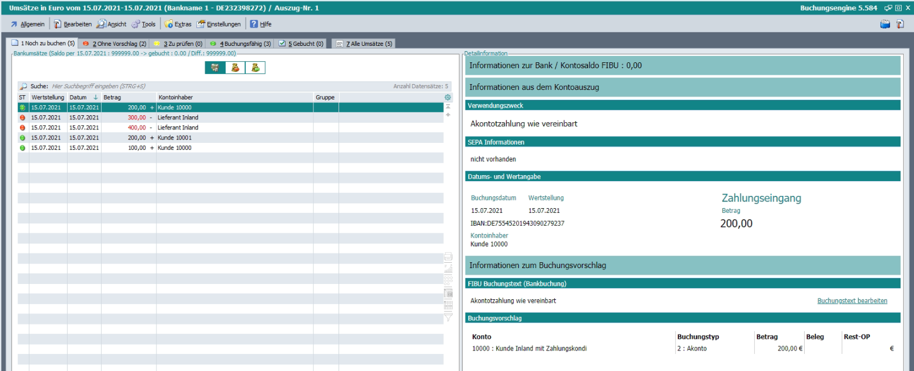This screenshot has width=914, height=371.
Task: Switch to the Ohne Vorschlag tab
Action: coord(115,44)
